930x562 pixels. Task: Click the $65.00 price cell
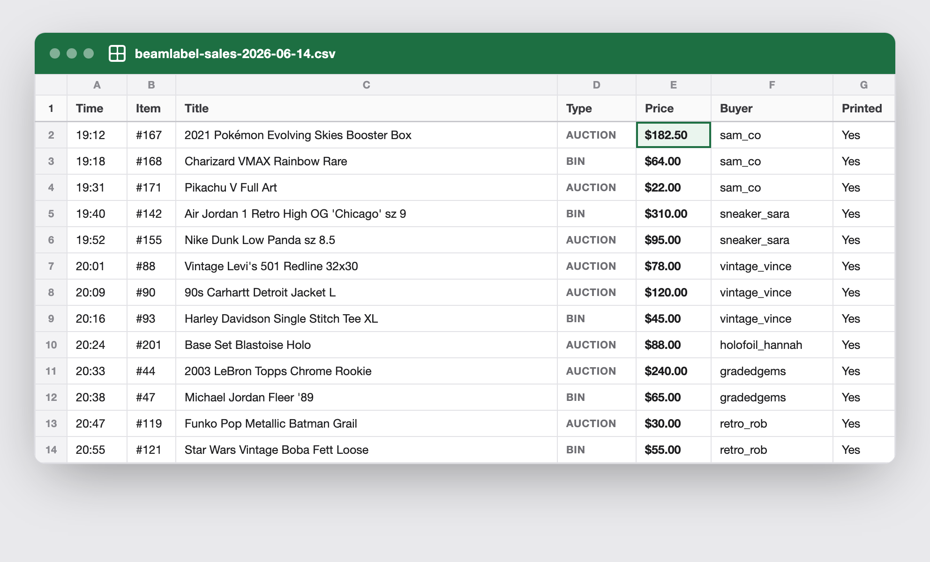pos(674,397)
